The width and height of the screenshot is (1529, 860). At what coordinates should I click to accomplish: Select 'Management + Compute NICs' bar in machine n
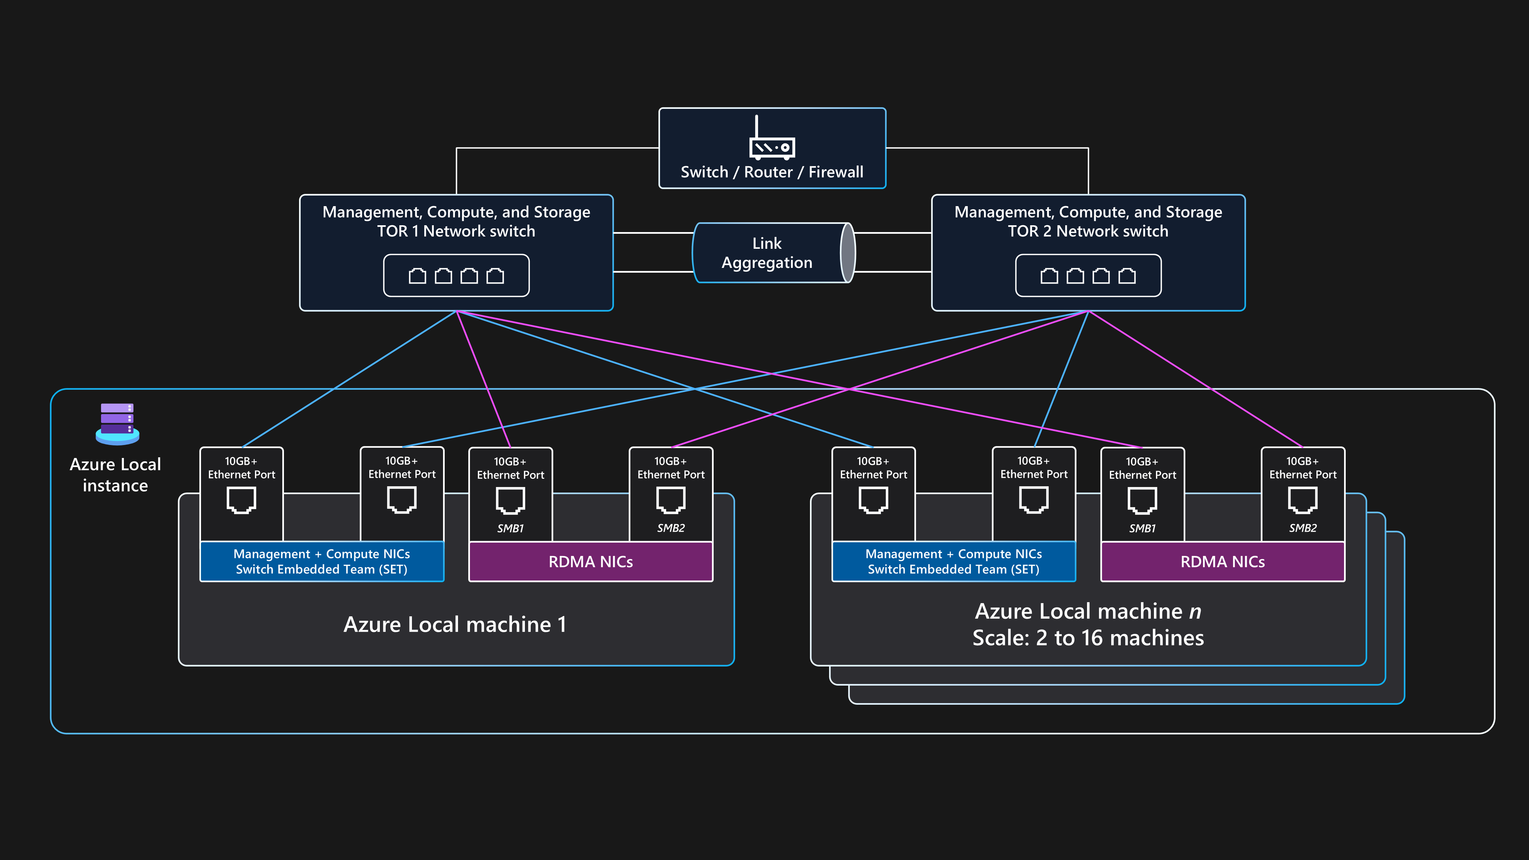953,561
